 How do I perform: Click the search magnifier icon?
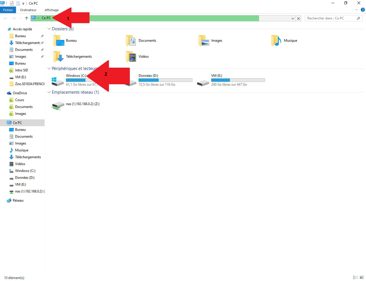coord(358,18)
